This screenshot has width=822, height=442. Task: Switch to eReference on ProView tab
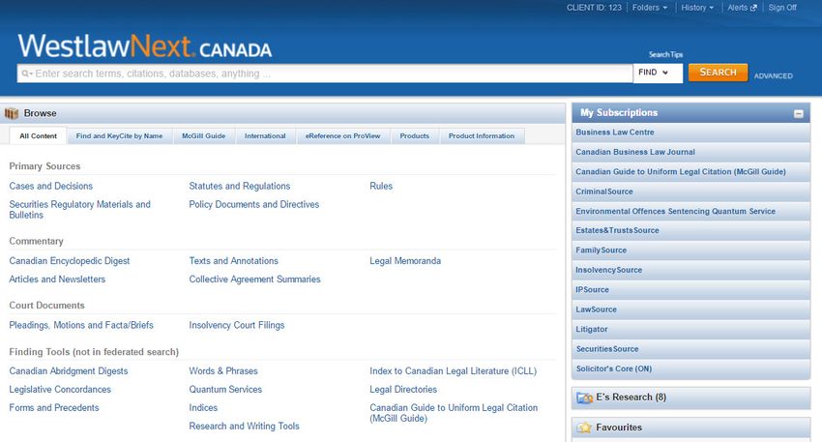343,135
